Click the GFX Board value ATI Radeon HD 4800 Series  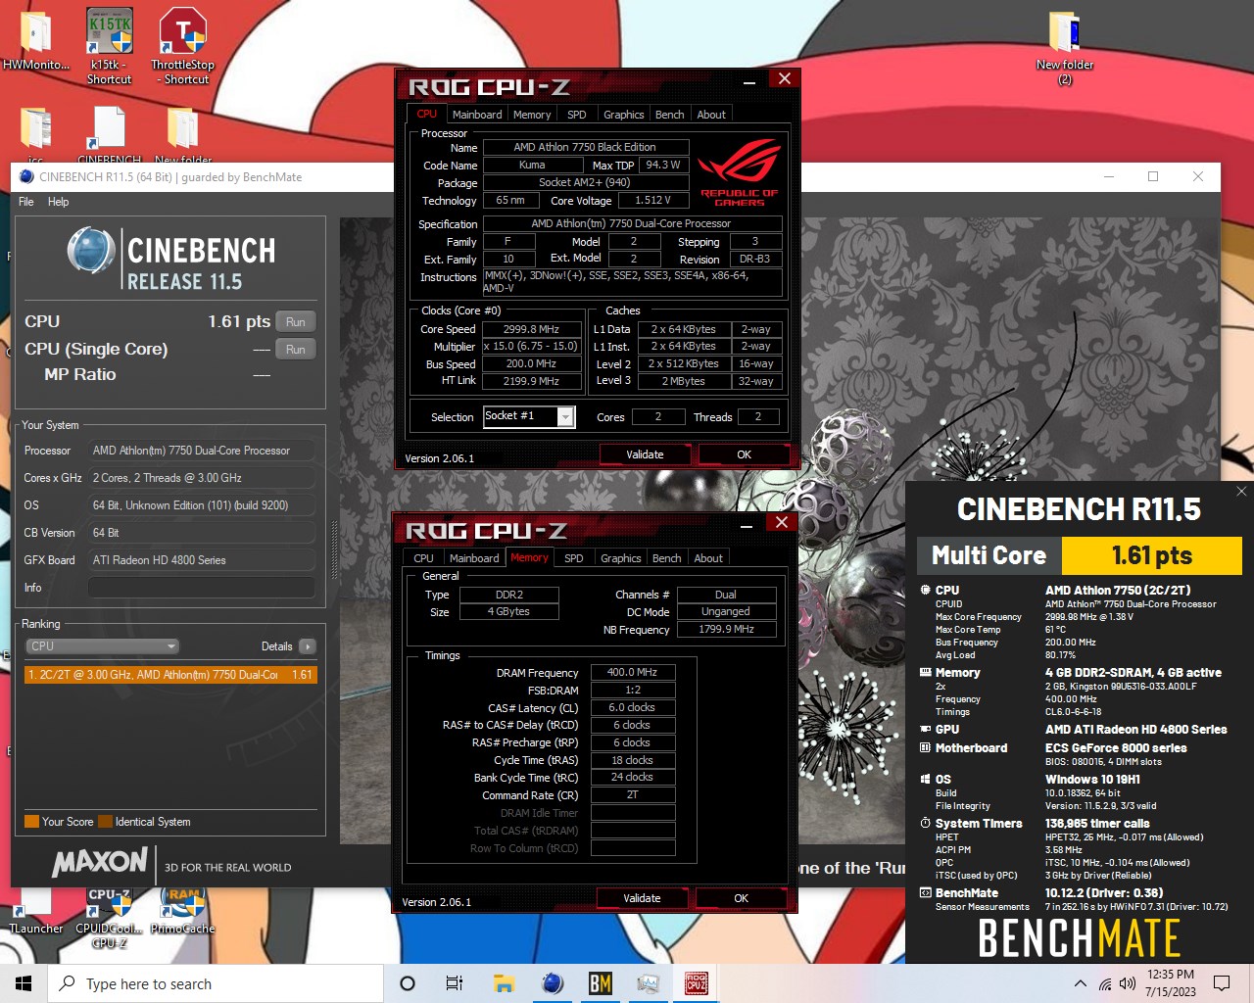(x=202, y=560)
